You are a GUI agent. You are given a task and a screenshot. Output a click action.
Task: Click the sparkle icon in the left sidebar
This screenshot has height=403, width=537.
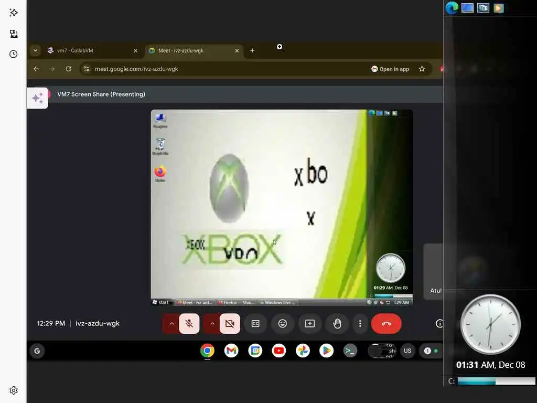(x=13, y=13)
